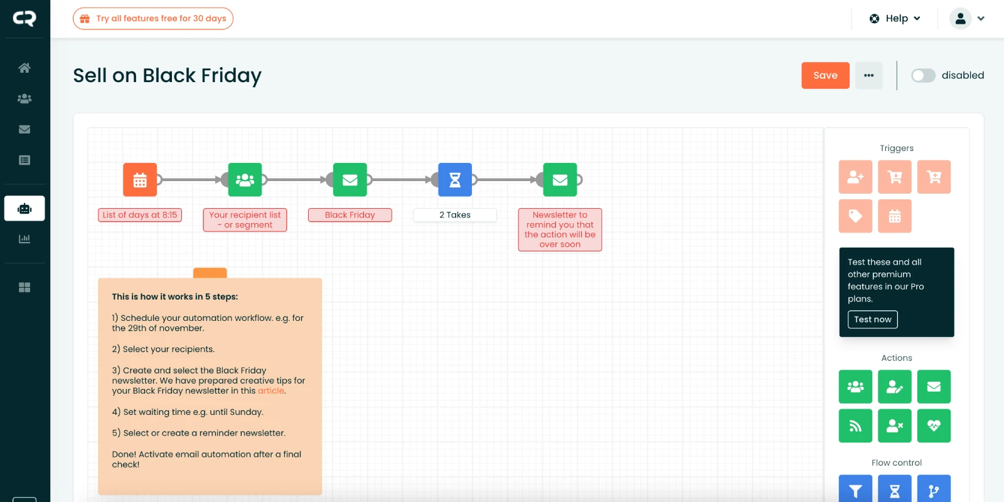Select the branch split flow control icon

[934, 491]
